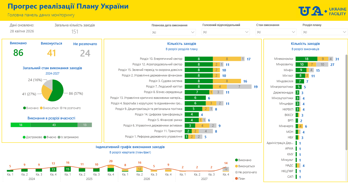Select Розділ 13 green bar showing 6
This screenshot has height=183, width=348.
coord(195,98)
